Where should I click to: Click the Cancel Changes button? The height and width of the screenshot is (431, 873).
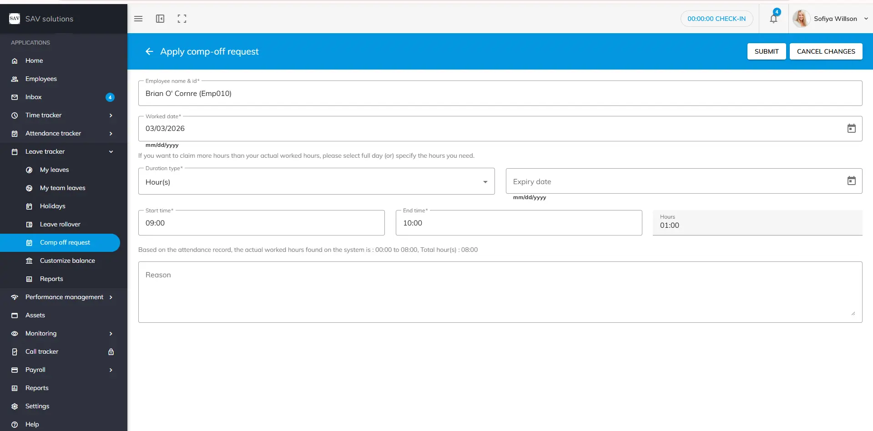pos(826,51)
